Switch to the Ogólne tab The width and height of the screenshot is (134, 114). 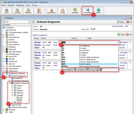click(x=70, y=69)
